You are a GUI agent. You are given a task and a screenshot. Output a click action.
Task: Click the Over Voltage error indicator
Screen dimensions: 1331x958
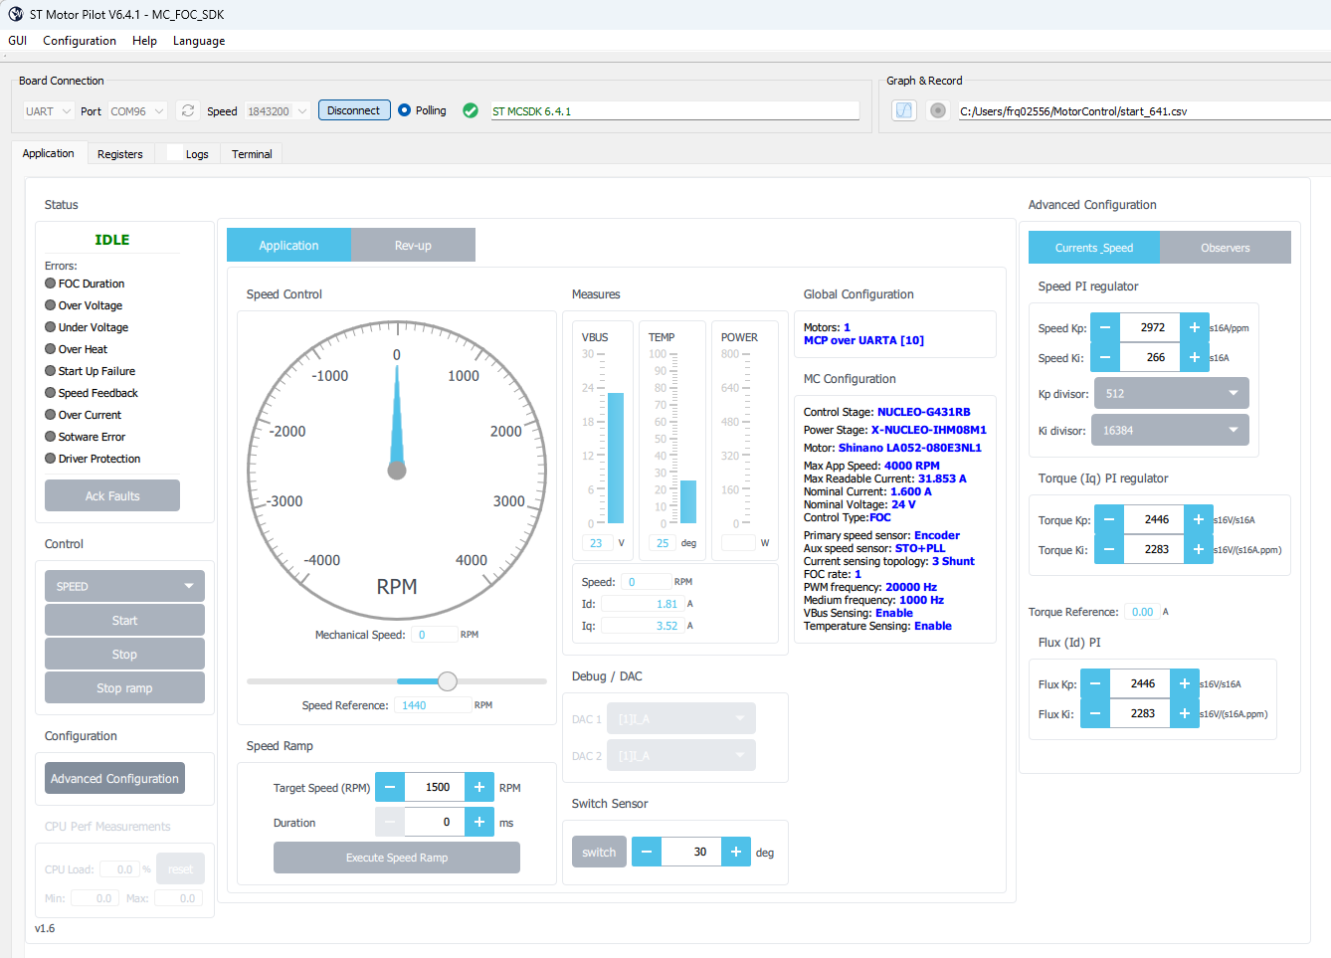[50, 305]
